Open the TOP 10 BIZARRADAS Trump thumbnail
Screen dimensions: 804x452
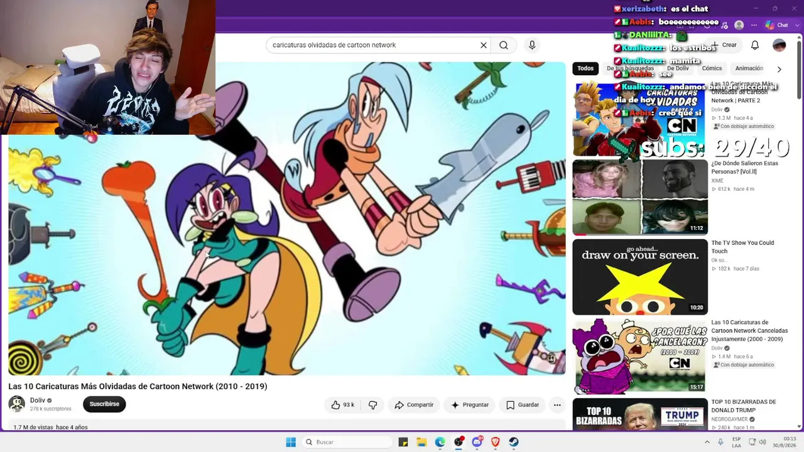tap(640, 414)
